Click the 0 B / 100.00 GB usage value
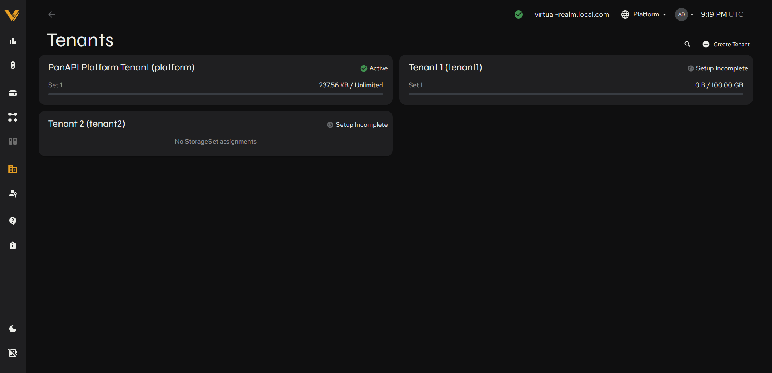This screenshot has height=373, width=772. point(719,85)
